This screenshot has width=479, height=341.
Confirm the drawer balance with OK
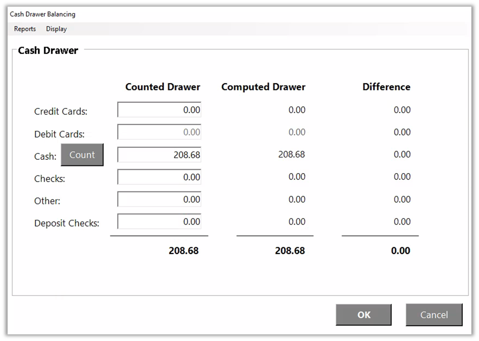click(x=363, y=315)
